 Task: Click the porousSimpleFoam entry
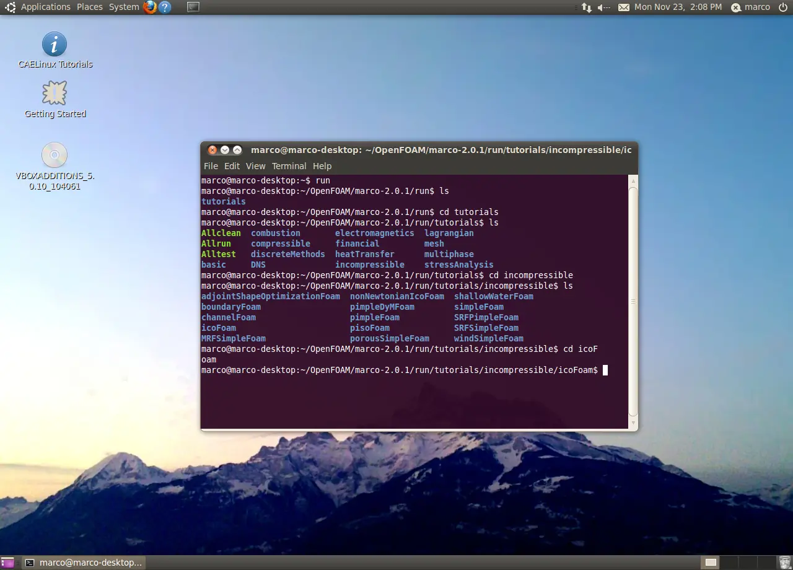tap(390, 338)
